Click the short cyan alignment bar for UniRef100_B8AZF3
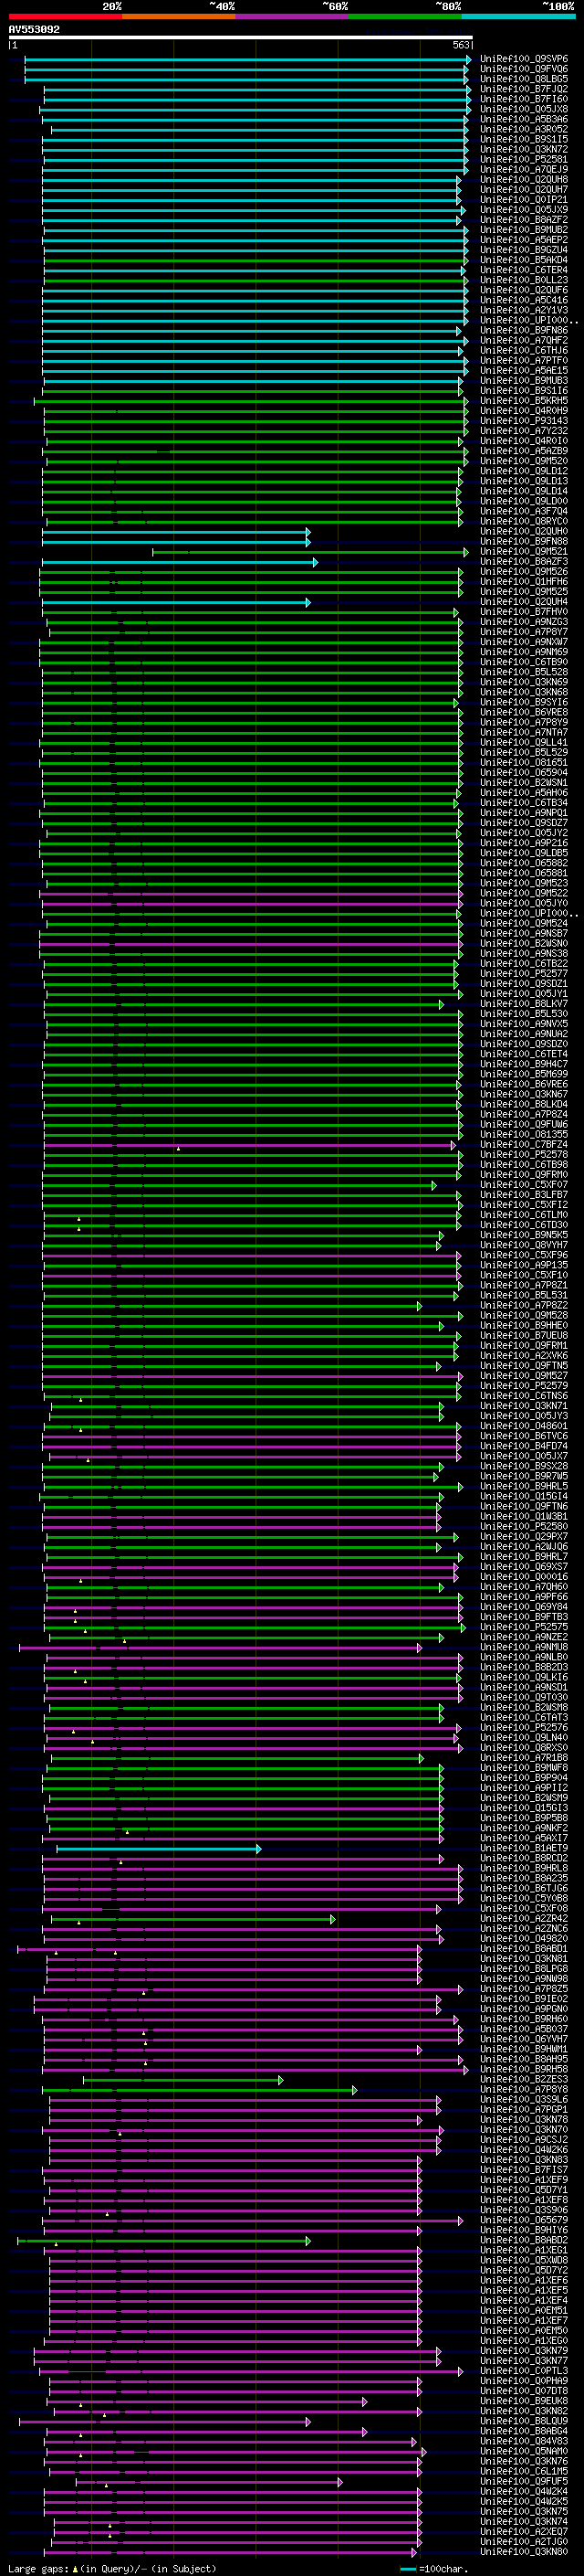This screenshot has width=584, height=2576. [x=180, y=563]
